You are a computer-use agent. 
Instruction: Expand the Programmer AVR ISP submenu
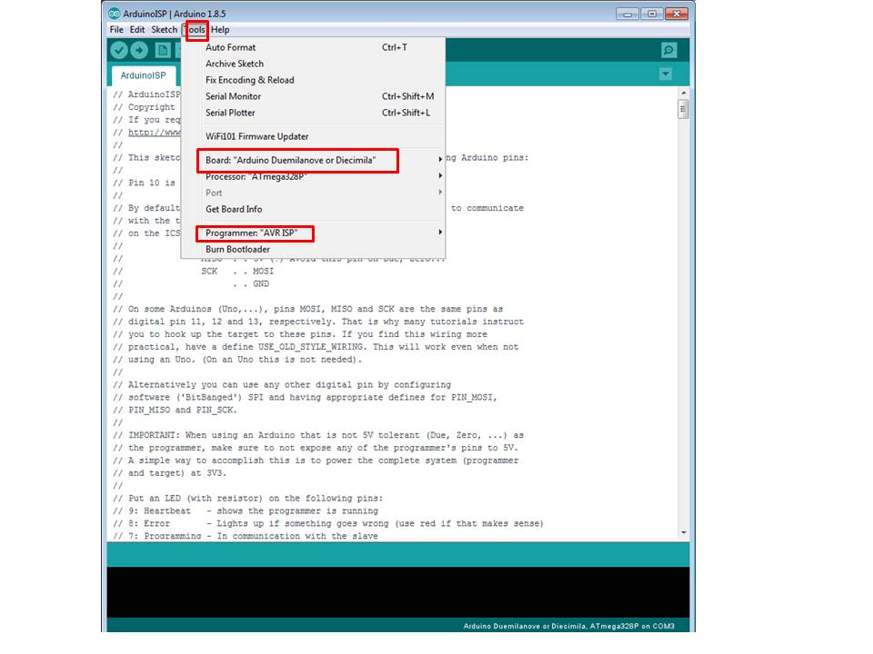(314, 233)
